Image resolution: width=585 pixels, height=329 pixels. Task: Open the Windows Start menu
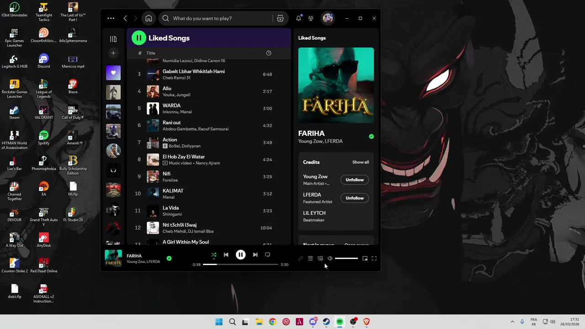(219, 322)
